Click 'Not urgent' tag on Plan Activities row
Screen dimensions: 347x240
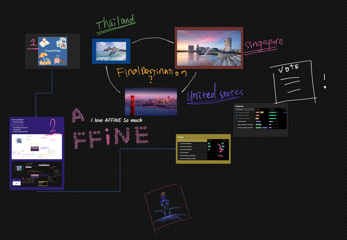[x=258, y=125]
